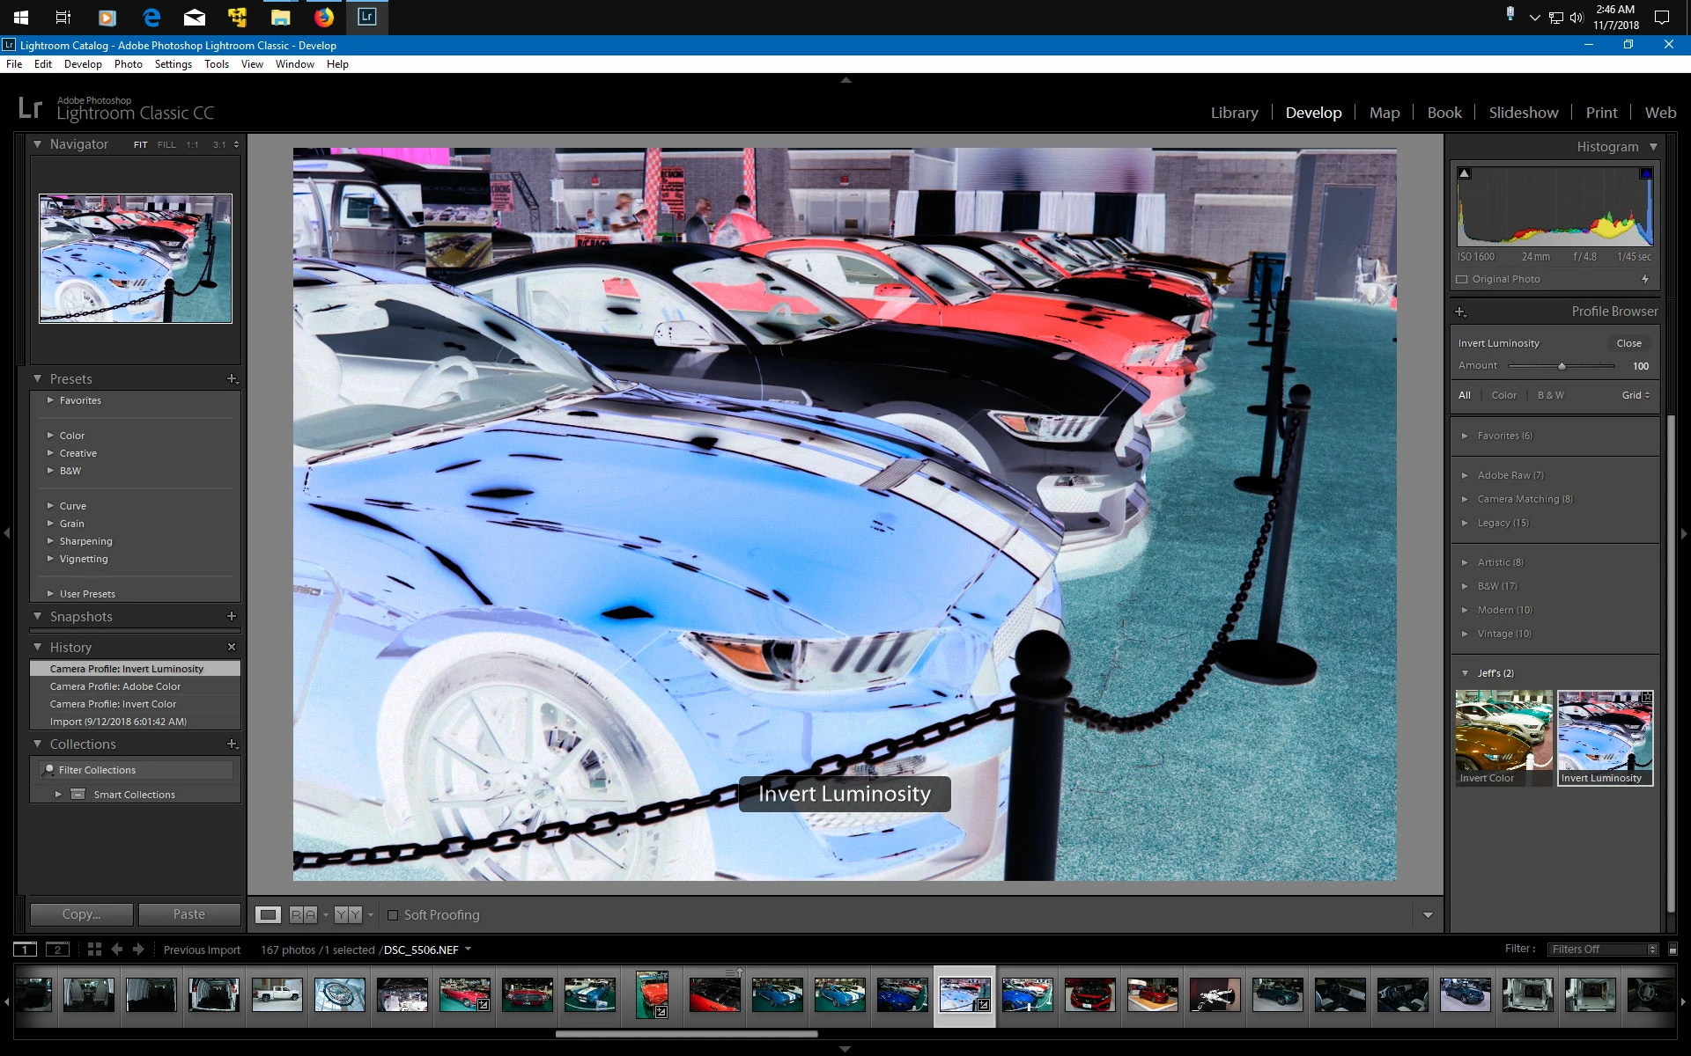
Task: Switch to the Library module
Action: click(1234, 113)
